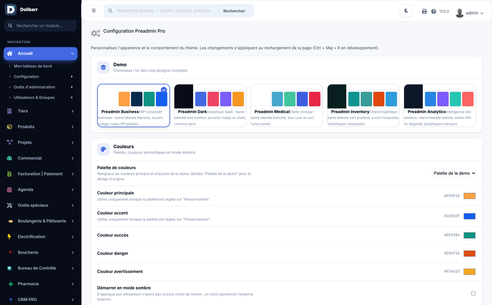Open the Boucherie menu entry
The image size is (492, 305).
pos(41,252)
